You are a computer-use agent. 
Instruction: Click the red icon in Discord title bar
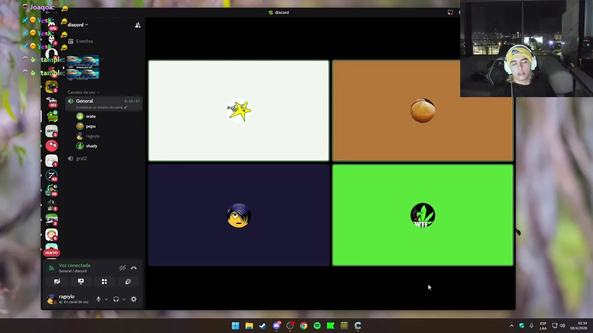click(x=450, y=12)
